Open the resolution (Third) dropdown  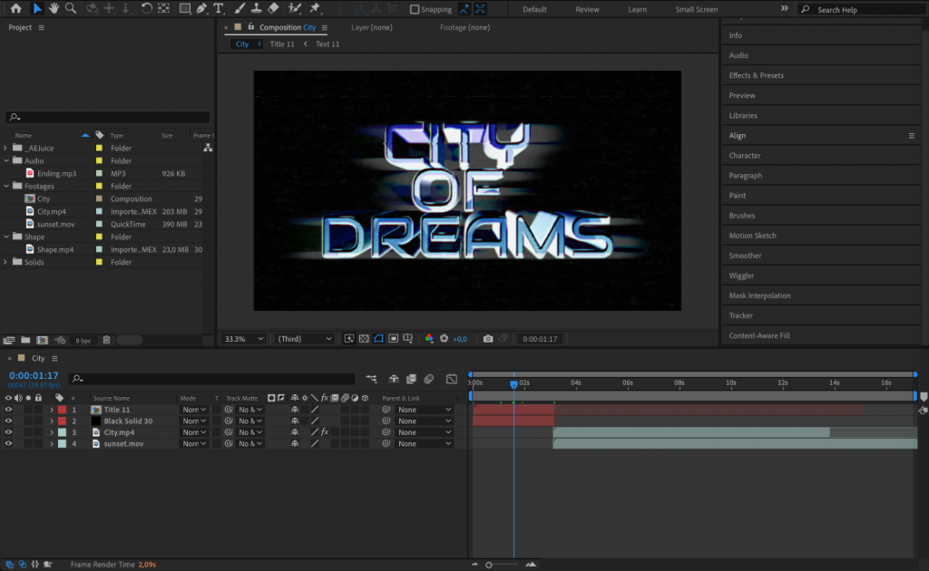pos(304,338)
